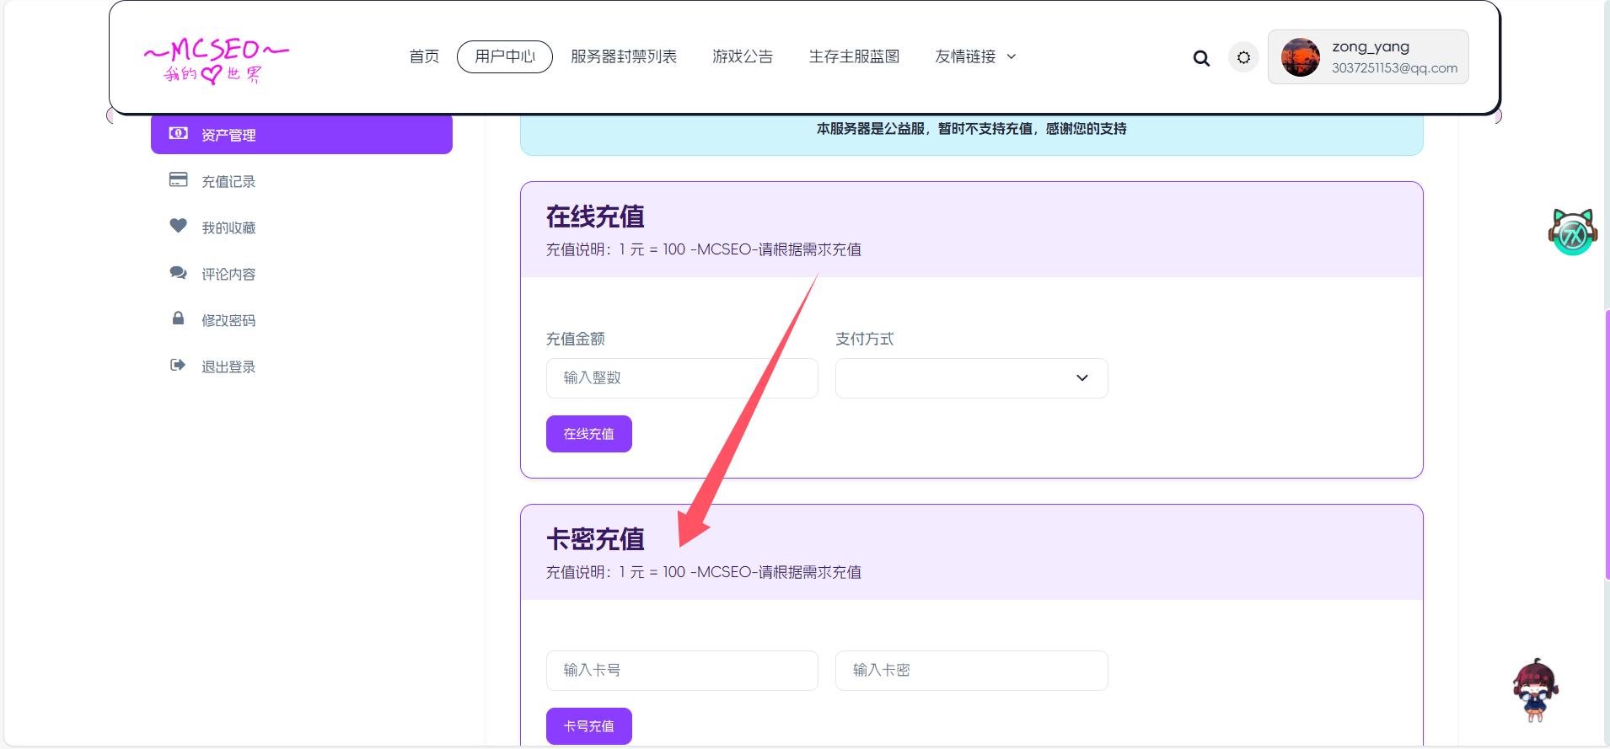This screenshot has height=749, width=1610.
Task: Toggle the light/dark theme sun icon
Action: coord(1243,57)
